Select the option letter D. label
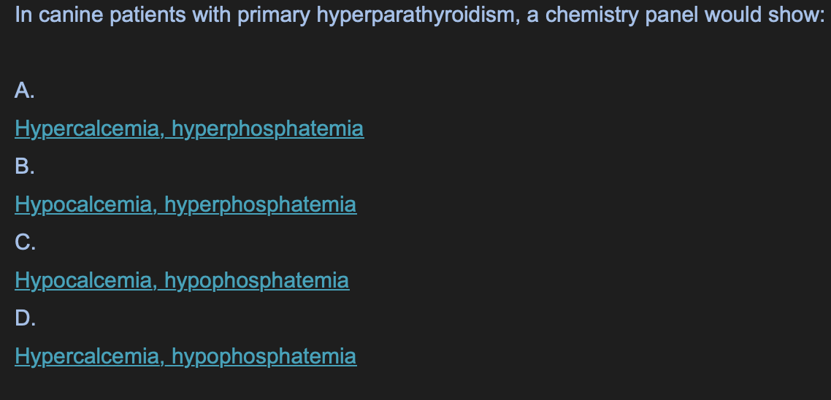Image resolution: width=831 pixels, height=400 pixels. (26, 318)
